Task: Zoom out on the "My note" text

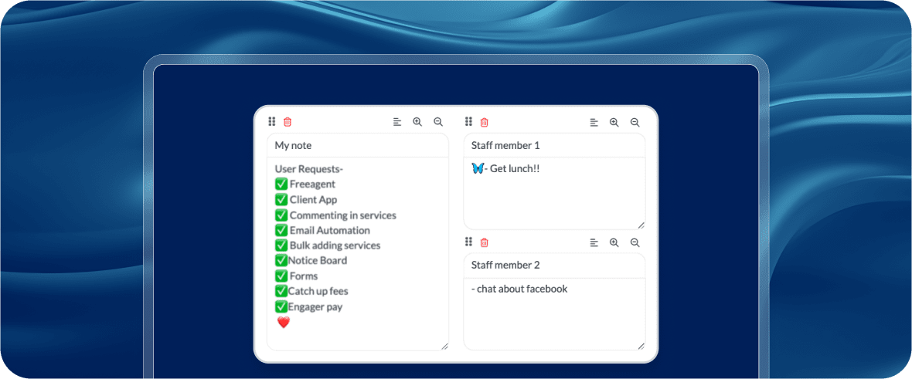Action: pyautogui.click(x=438, y=122)
